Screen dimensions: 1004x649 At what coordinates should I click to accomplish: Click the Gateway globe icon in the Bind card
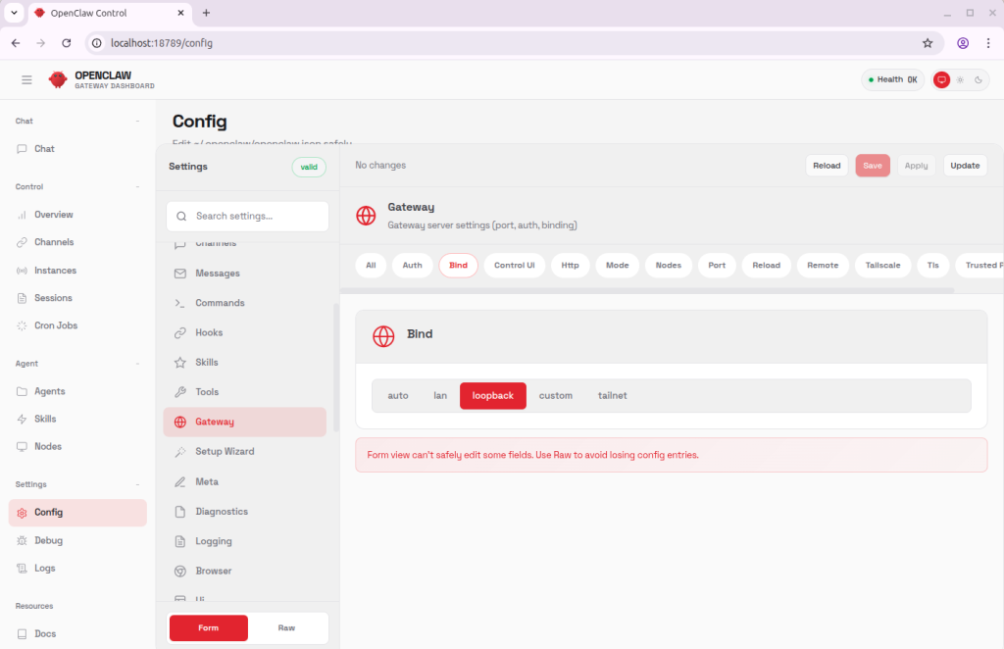(382, 334)
